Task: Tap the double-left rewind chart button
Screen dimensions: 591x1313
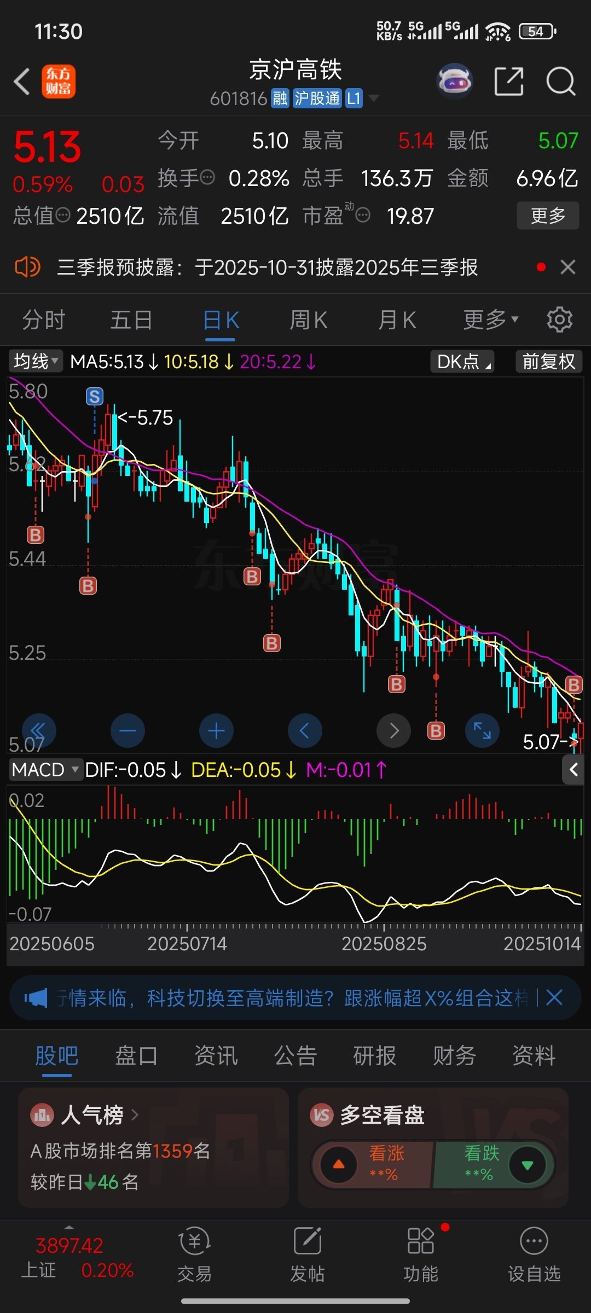Action: coord(39,730)
